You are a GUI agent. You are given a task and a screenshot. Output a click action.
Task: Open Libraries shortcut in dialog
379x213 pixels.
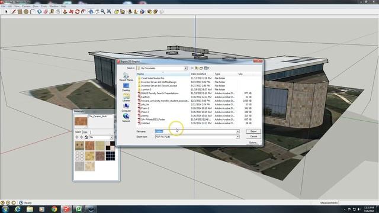tap(126, 98)
